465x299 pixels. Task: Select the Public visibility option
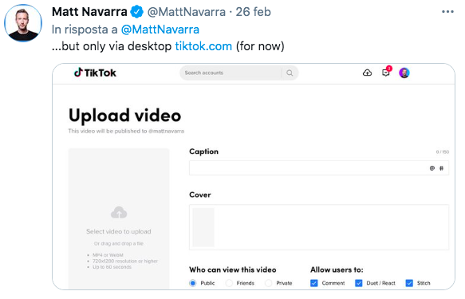coord(193,283)
